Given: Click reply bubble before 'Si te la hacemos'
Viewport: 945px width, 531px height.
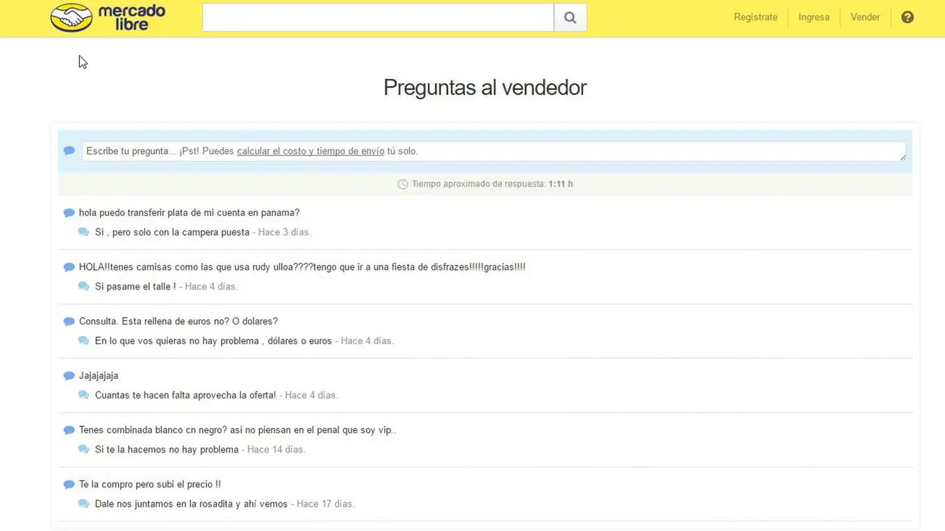Looking at the screenshot, I should coord(83,450).
